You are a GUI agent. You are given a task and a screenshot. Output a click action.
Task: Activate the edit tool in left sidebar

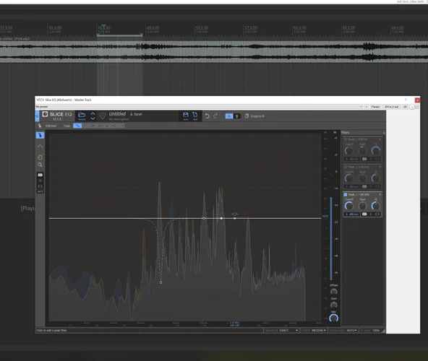(x=40, y=135)
